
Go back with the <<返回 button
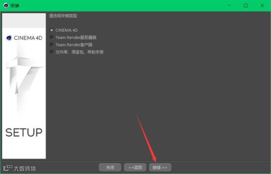tap(135, 167)
